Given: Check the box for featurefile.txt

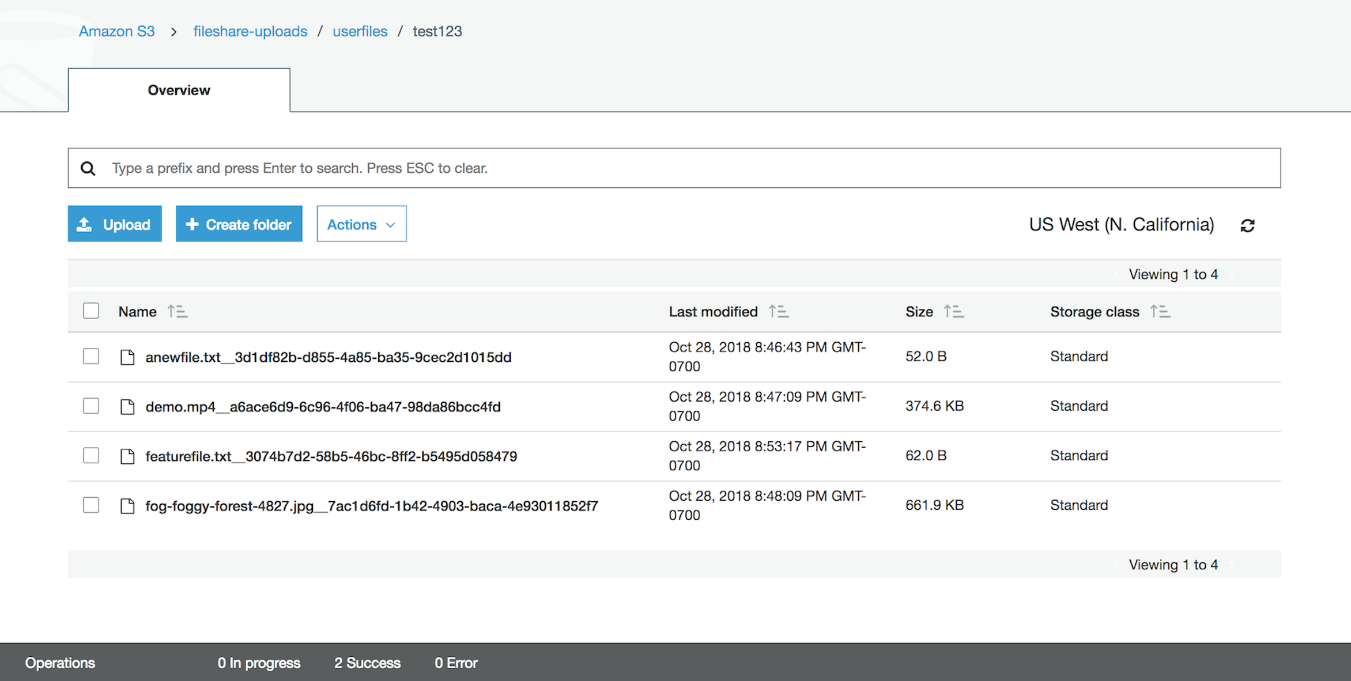Looking at the screenshot, I should 91,455.
